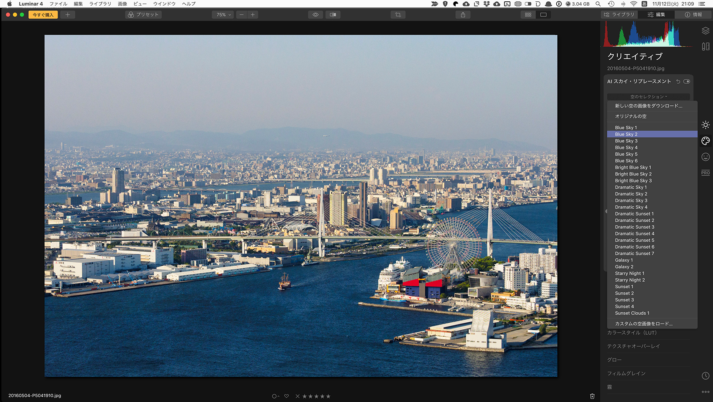Click the share export icon
This screenshot has width=713, height=402.
click(463, 15)
